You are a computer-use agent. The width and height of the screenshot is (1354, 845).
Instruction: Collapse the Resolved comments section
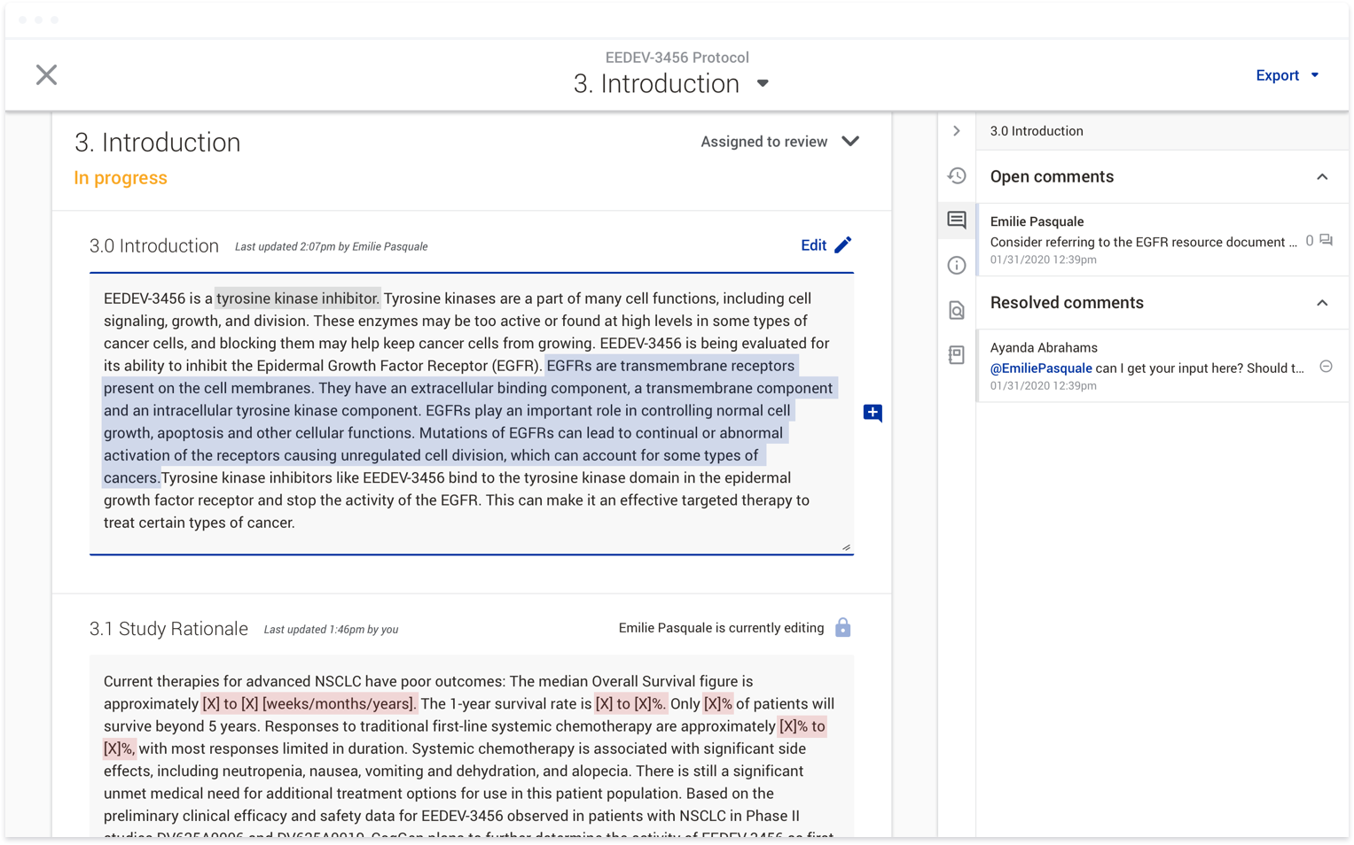(1322, 303)
